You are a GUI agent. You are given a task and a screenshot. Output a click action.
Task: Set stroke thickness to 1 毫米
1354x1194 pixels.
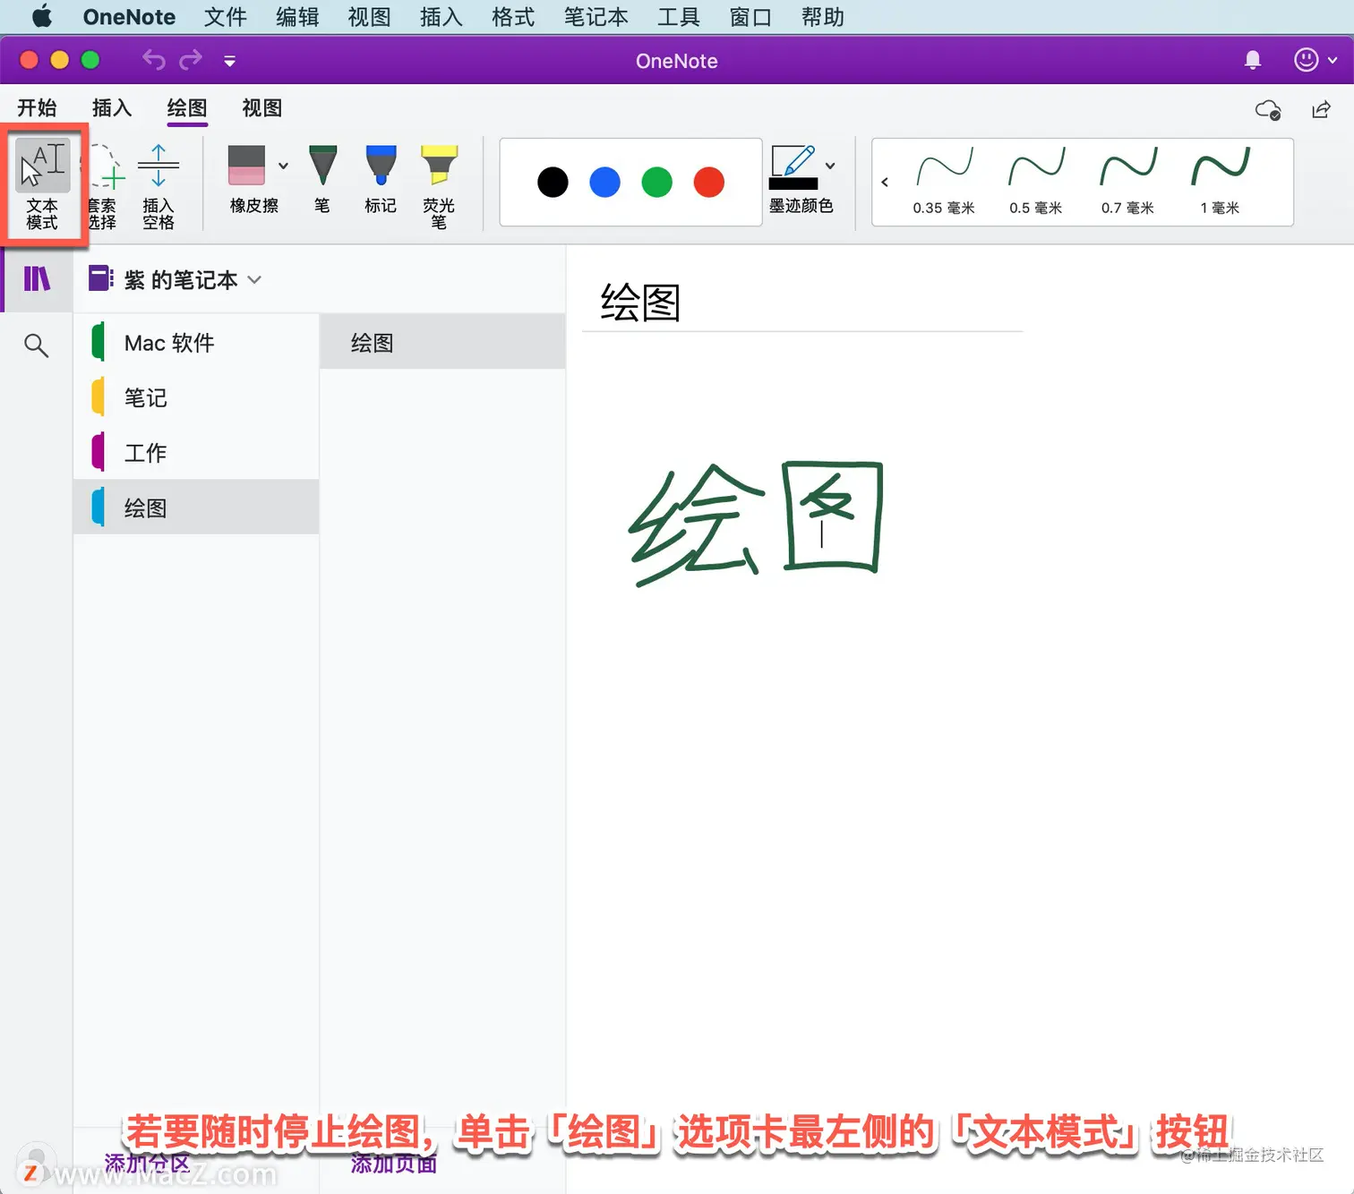tap(1220, 182)
